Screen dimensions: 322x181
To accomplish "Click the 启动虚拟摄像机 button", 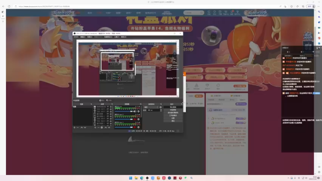I will click(173, 113).
